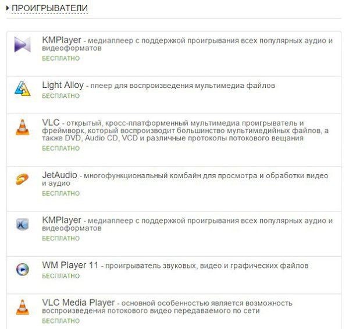The image size is (349, 329).
Task: Open the WM Player 11 title link
Action: tap(70, 265)
